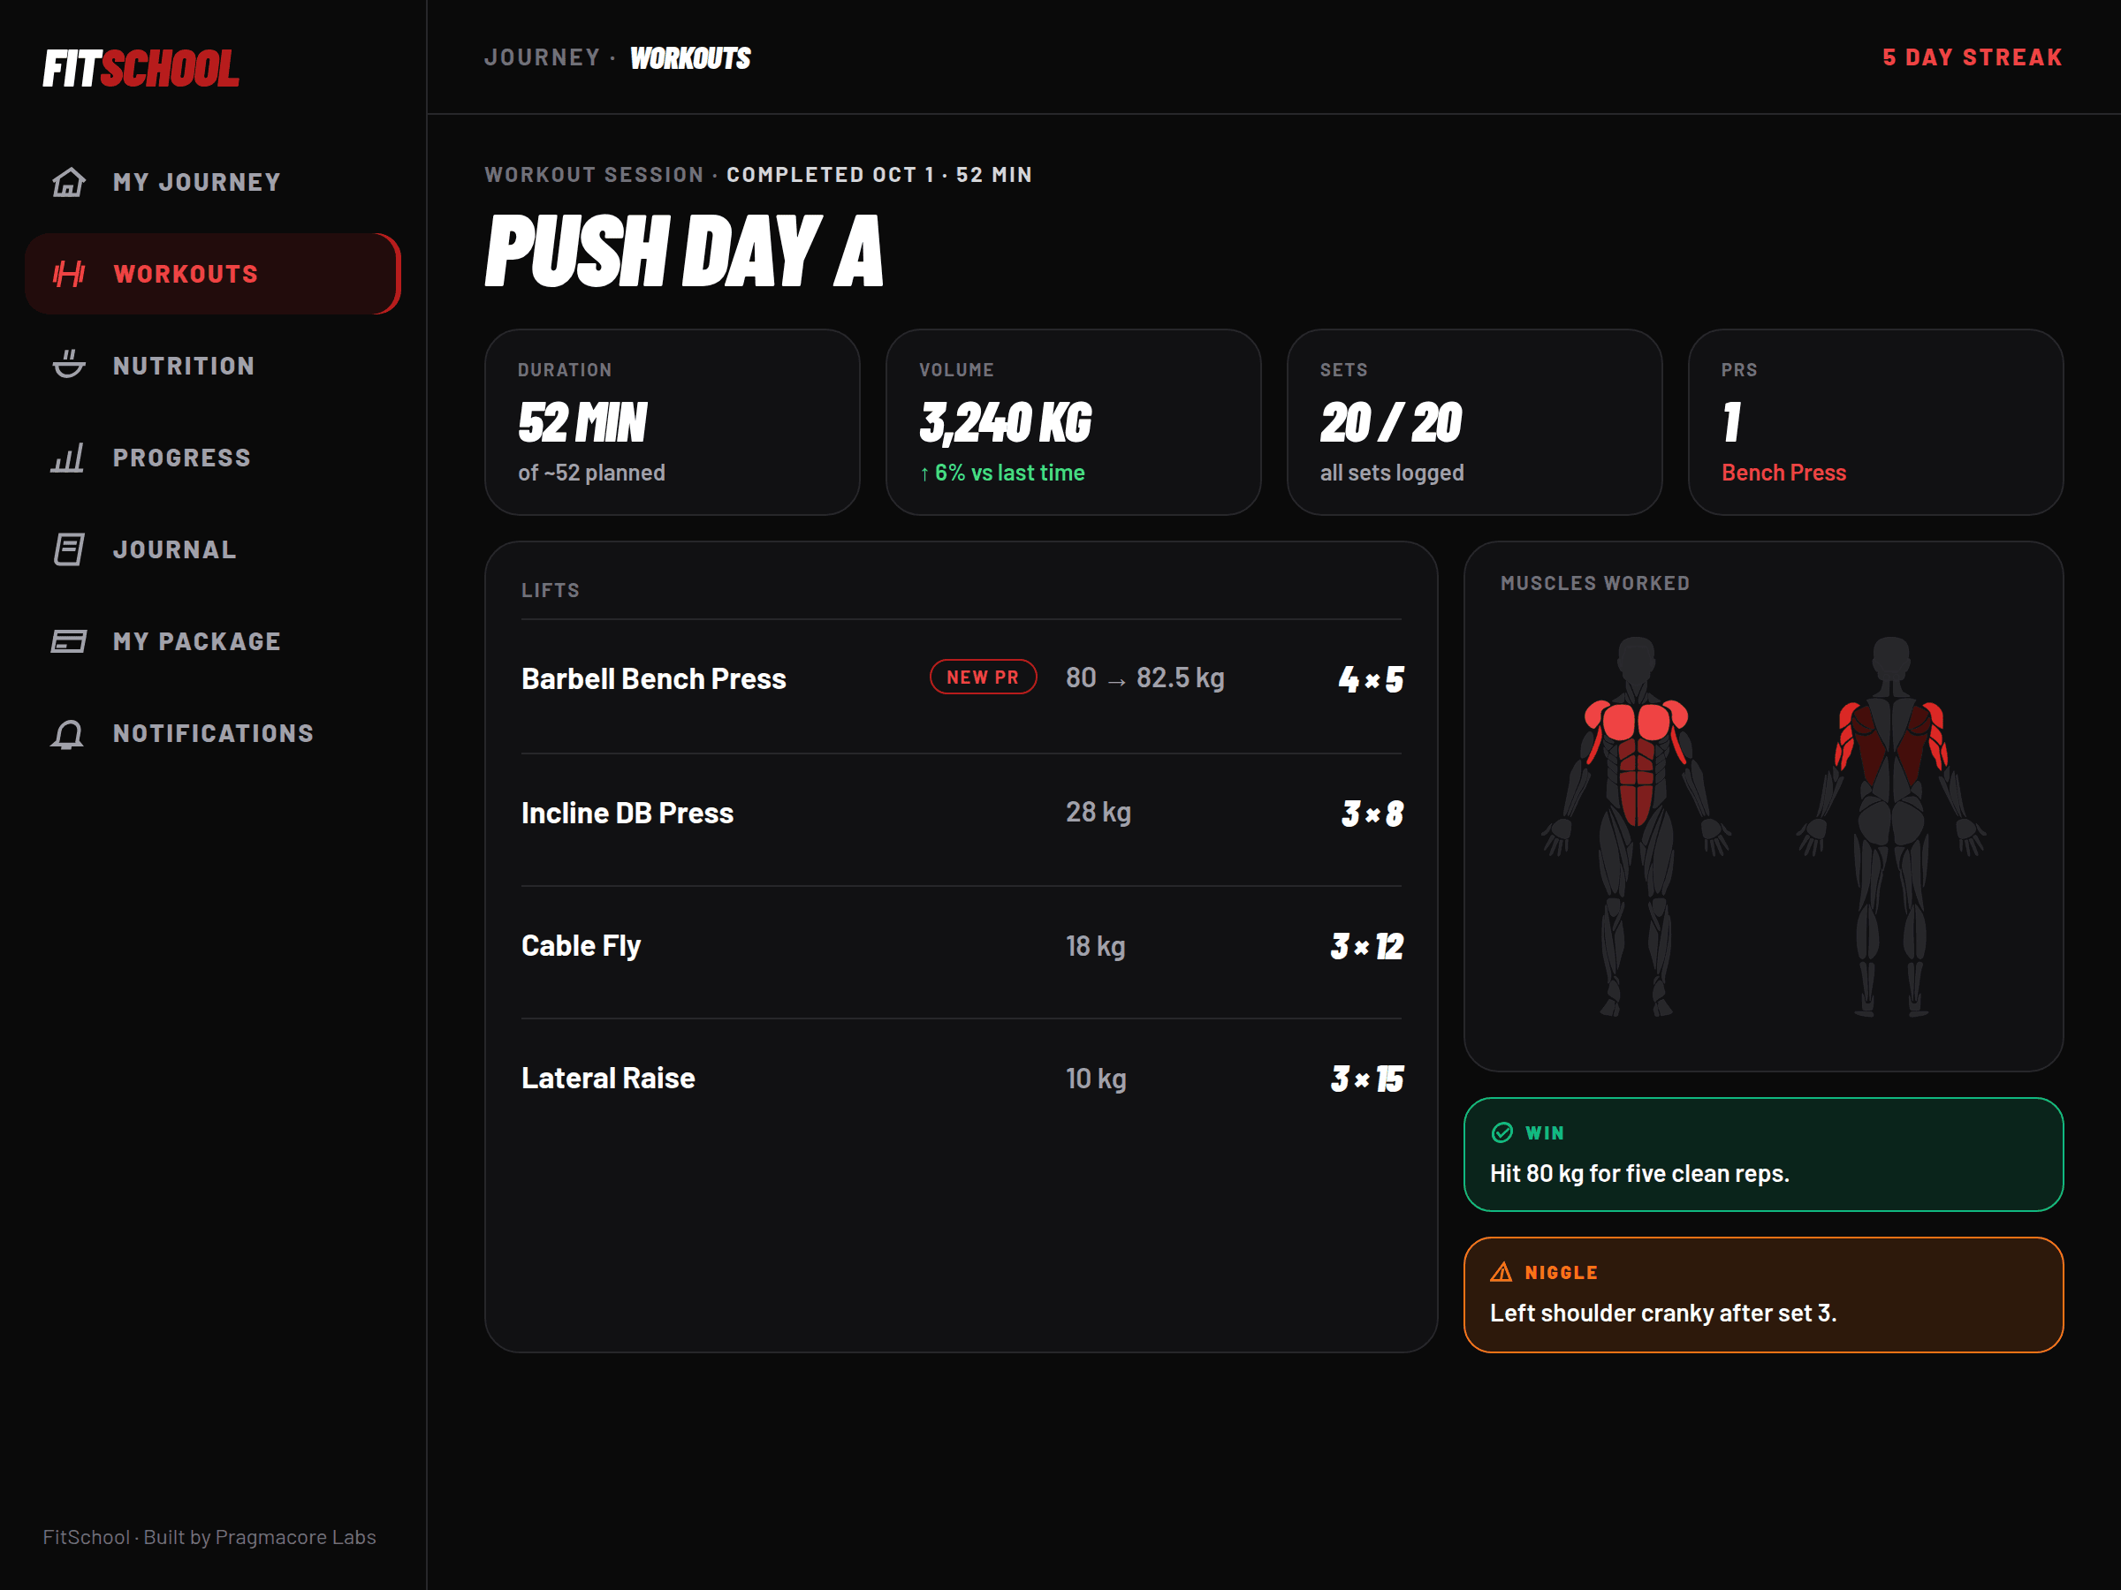Click the Push Day A title
Viewport: 2121px width, 1590px height.
point(684,251)
